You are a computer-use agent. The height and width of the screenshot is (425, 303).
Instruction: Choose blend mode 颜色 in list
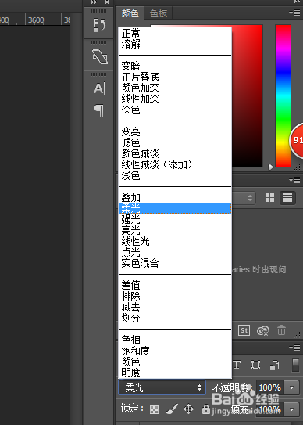tap(175, 362)
